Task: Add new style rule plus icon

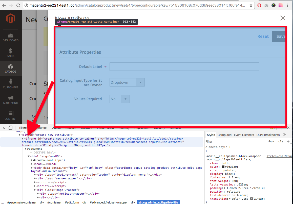Action: [288, 141]
